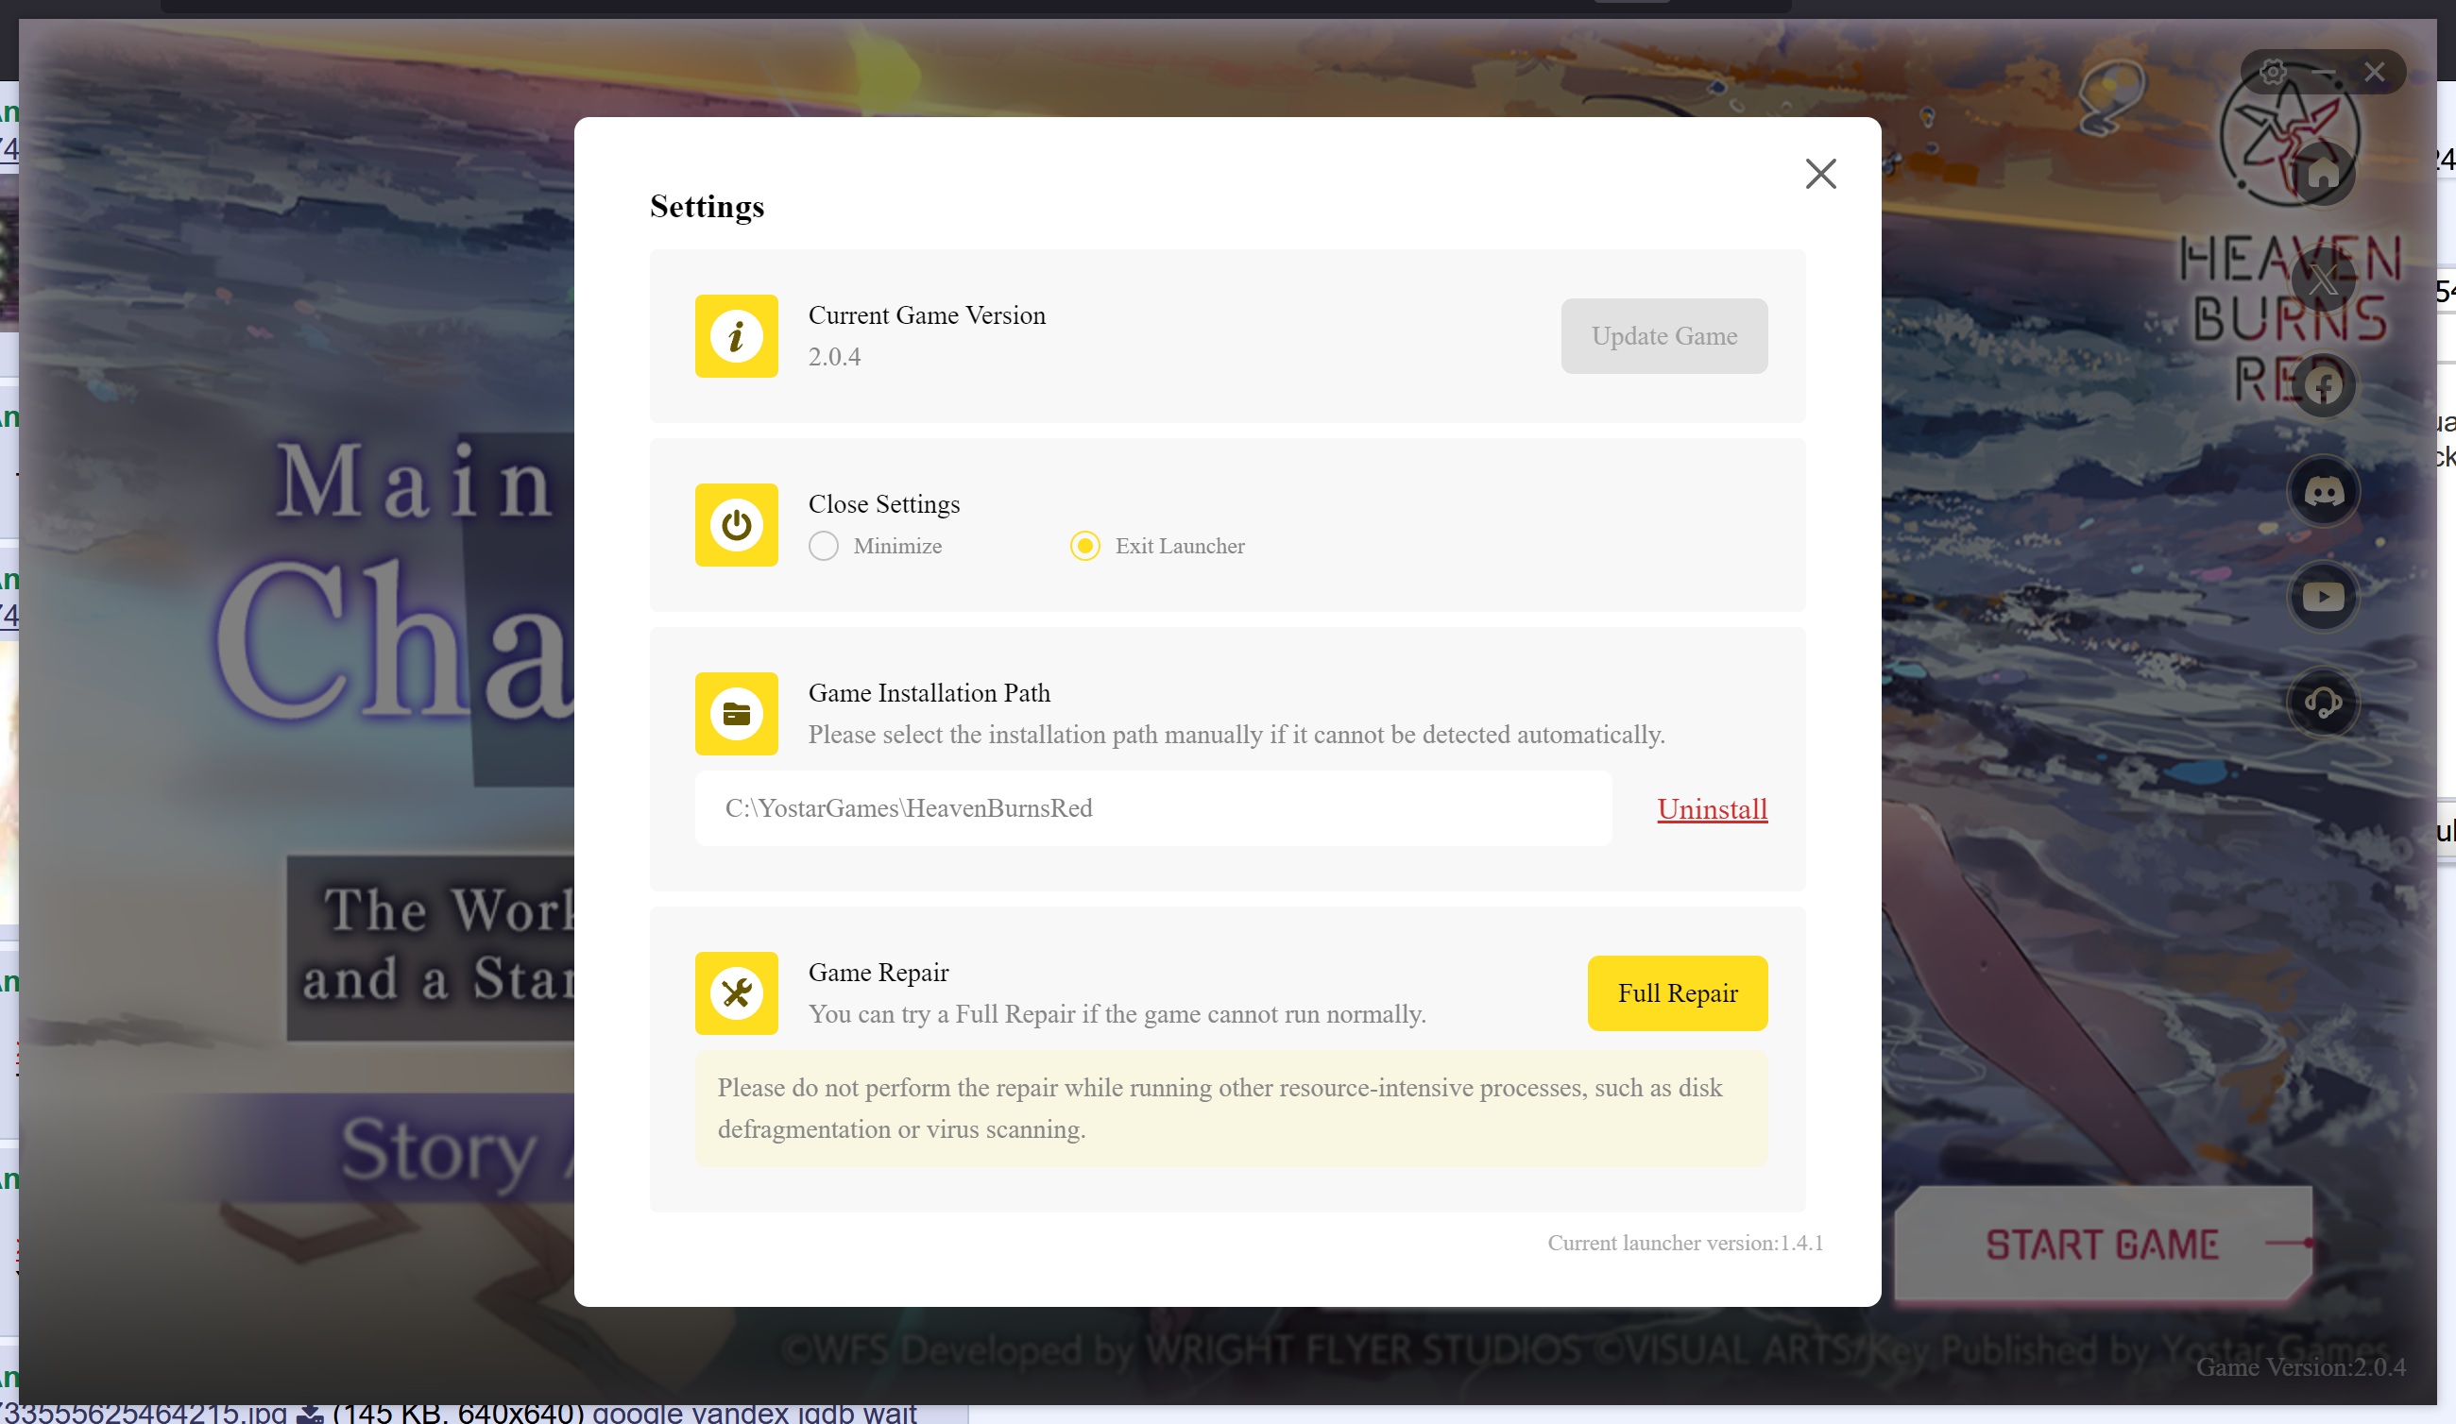Click the Full Repair button
The height and width of the screenshot is (1424, 2456).
click(x=1677, y=992)
